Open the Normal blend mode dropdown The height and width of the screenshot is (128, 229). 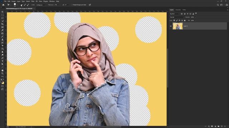177,17
